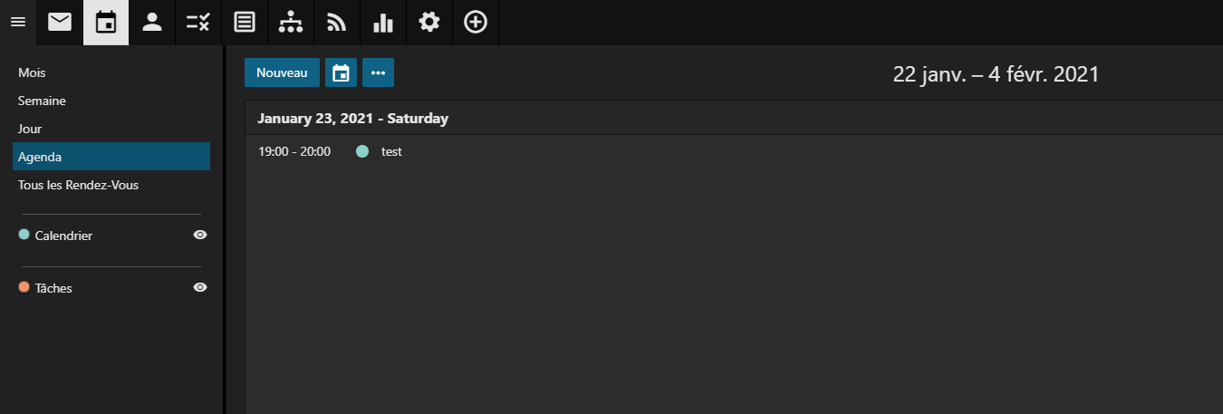Click the add plus circle icon
Viewport: 1223px width, 414px height.
[x=476, y=23]
